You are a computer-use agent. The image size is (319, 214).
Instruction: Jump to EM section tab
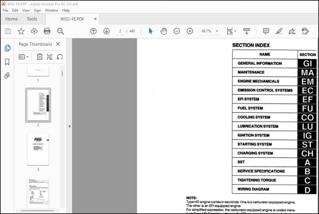[x=308, y=82]
